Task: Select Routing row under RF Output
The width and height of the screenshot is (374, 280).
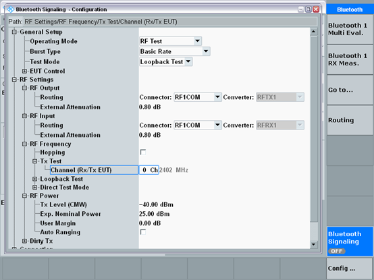Action: coord(51,97)
